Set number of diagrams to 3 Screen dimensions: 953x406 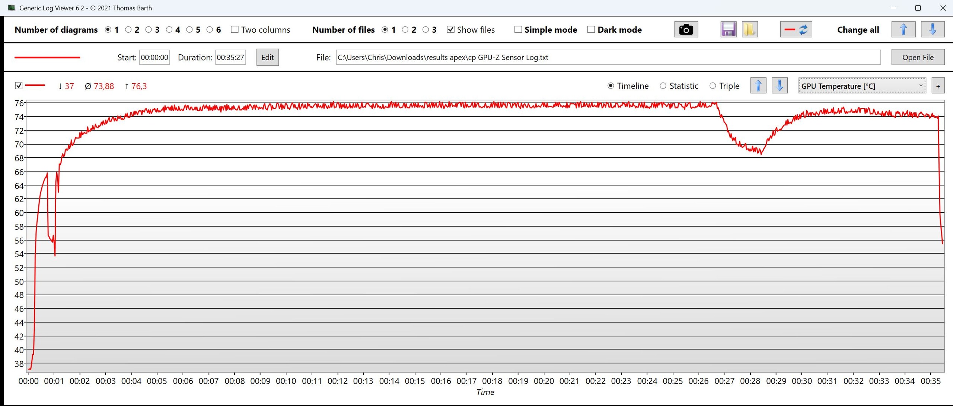point(149,29)
